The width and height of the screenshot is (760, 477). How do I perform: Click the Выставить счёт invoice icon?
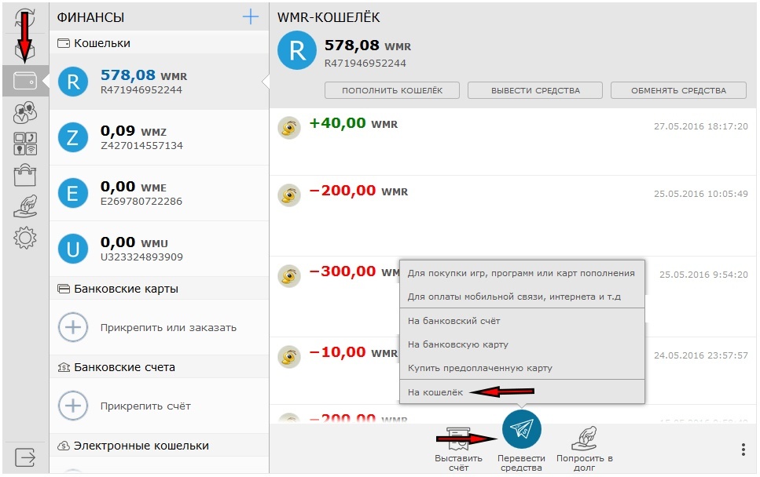tap(458, 439)
